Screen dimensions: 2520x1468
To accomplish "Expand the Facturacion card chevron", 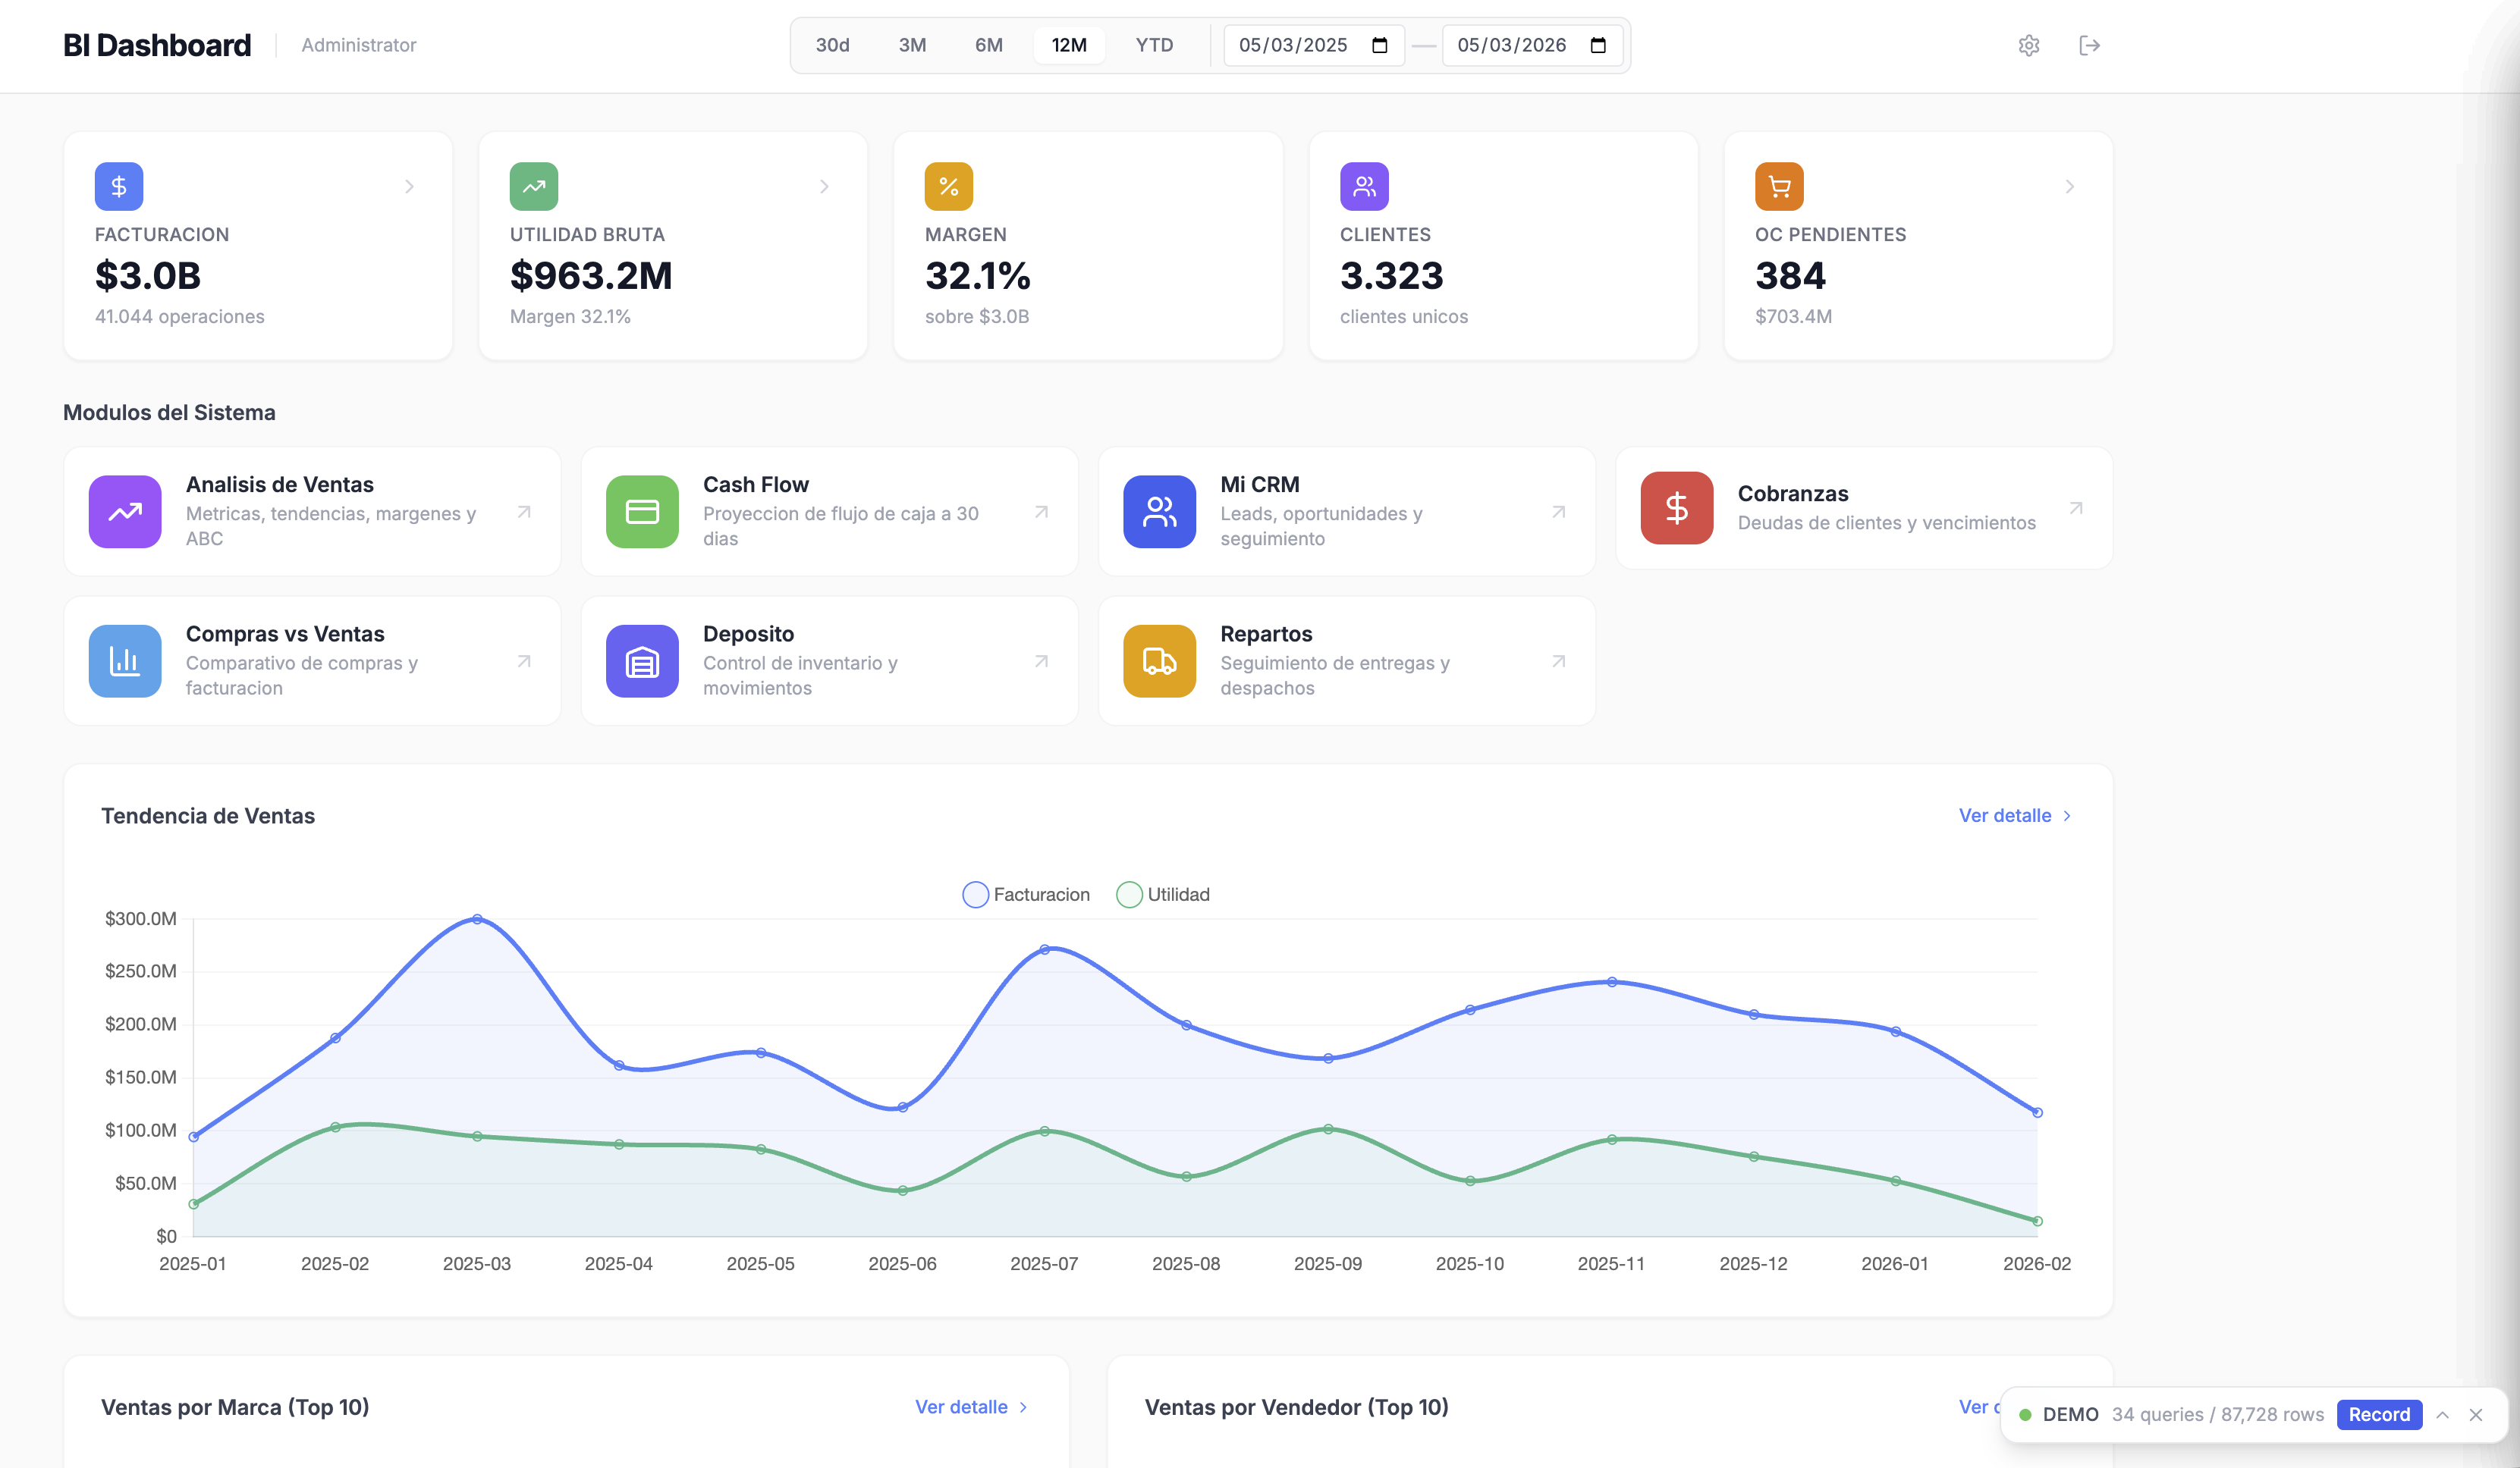I will [409, 187].
